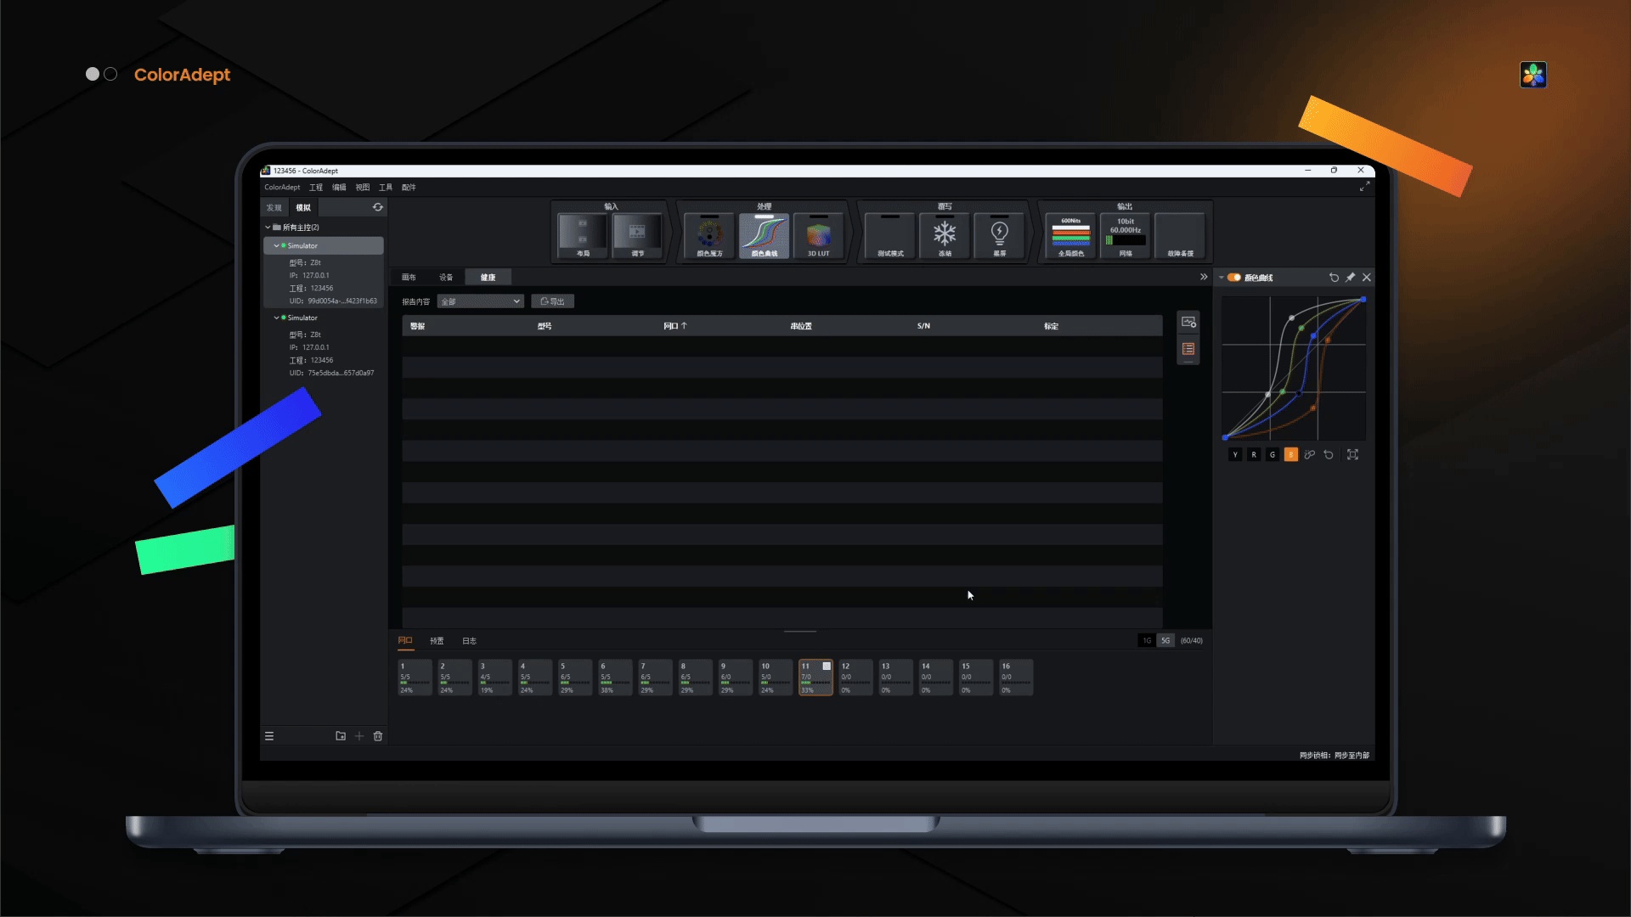
Task: Open the color wheel (颜色魔方) module
Action: coord(709,235)
